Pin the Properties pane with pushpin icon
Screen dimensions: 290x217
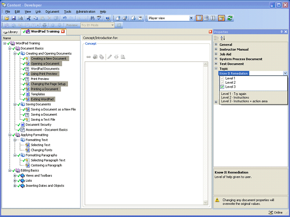pyautogui.click(x=281, y=32)
